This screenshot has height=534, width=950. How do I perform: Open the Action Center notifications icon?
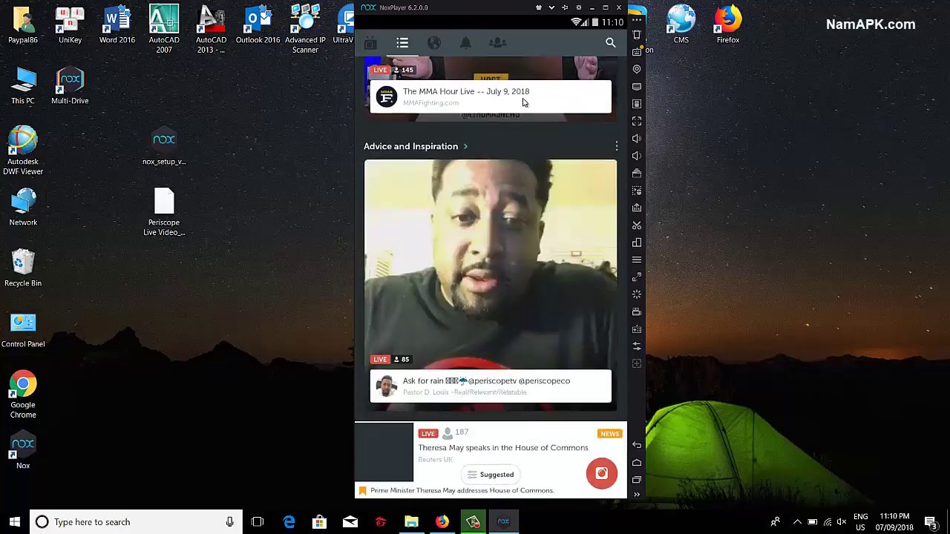pyautogui.click(x=931, y=522)
